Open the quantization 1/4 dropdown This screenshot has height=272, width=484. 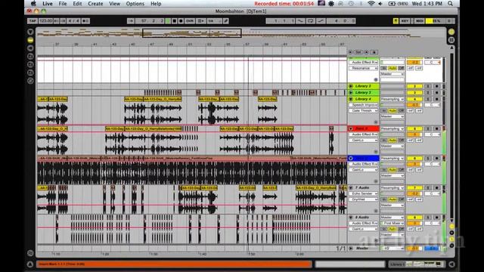pos(214,21)
